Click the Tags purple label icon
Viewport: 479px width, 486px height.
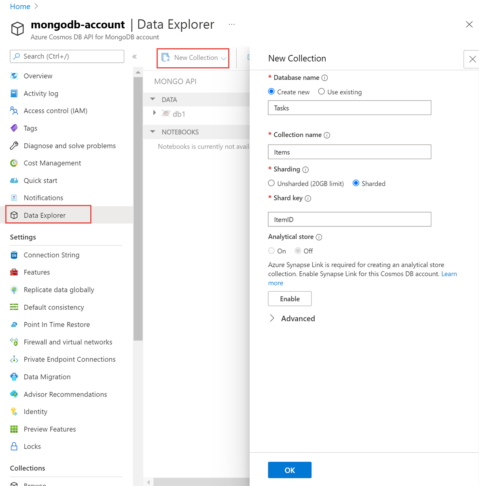coord(14,128)
